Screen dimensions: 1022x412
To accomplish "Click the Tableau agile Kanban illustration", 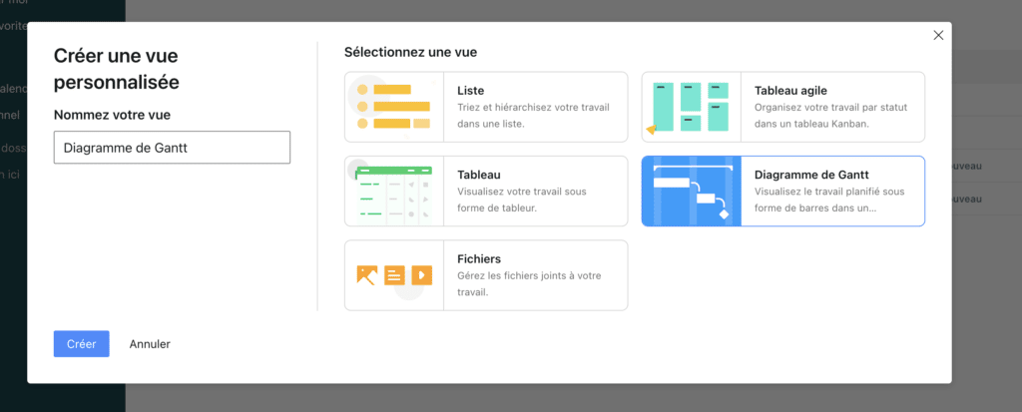I will (691, 107).
